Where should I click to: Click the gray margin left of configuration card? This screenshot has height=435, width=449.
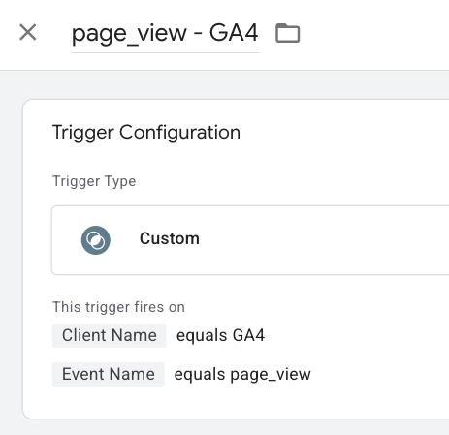tap(11, 259)
